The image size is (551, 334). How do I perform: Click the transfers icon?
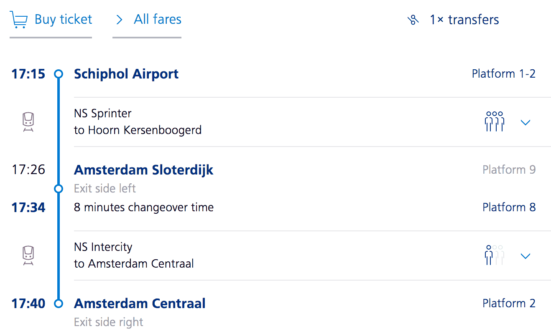(413, 20)
